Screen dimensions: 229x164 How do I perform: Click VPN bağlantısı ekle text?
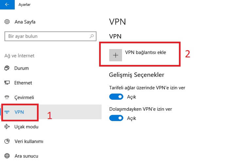146,52
